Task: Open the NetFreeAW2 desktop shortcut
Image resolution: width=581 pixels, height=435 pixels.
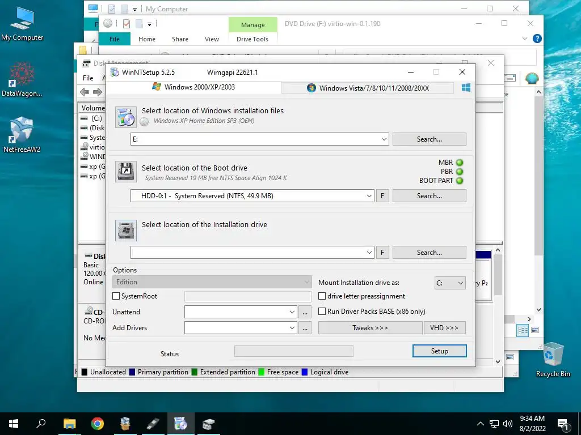Action: 22,135
